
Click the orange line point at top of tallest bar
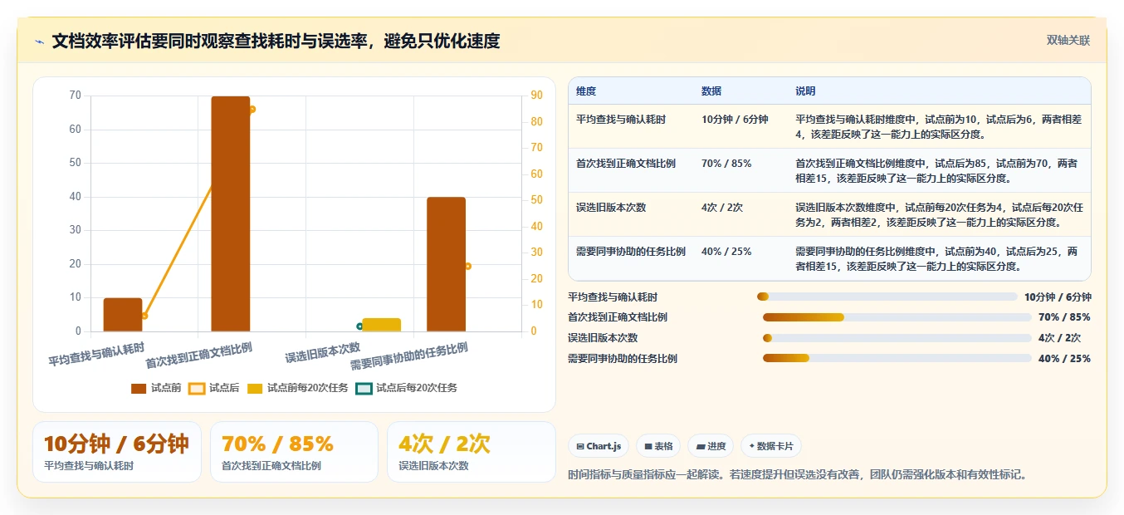tap(252, 109)
